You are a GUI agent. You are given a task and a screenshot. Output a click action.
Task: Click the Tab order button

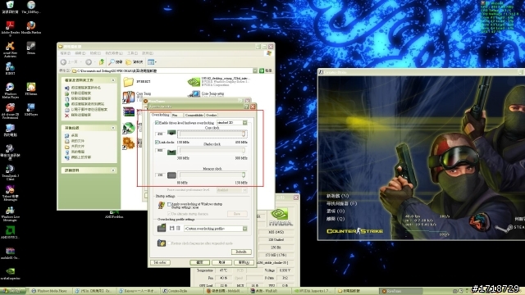coord(160,262)
